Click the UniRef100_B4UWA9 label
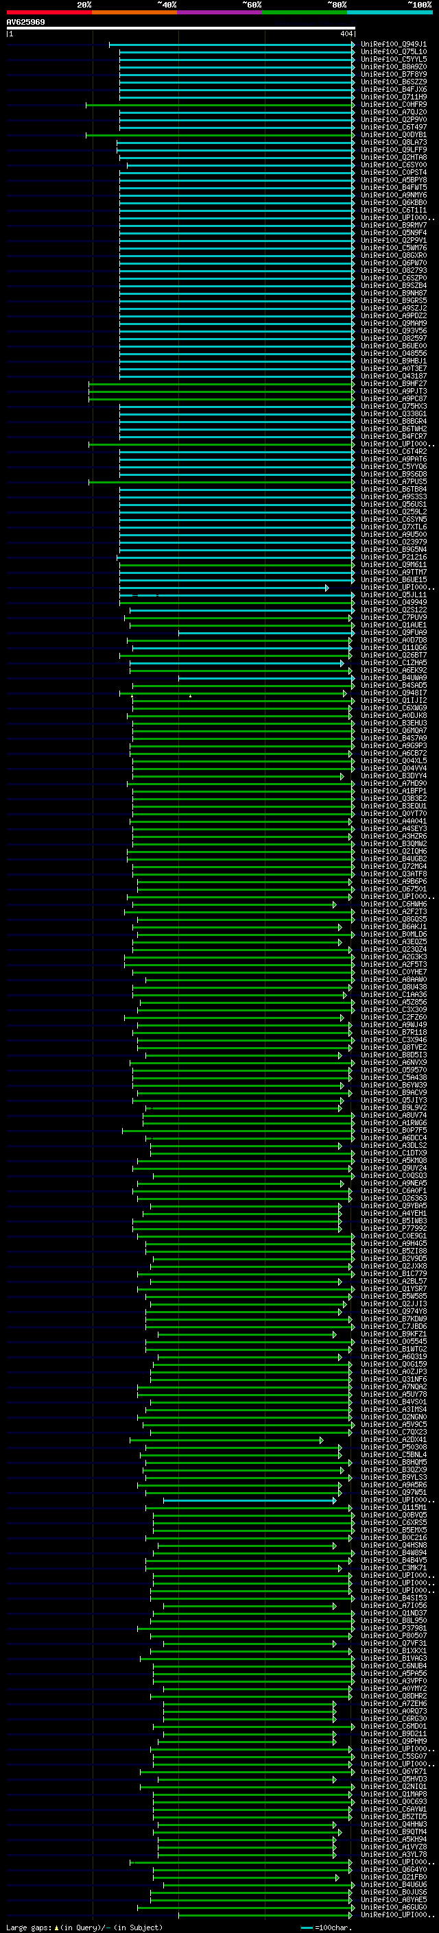Viewport: 439px width, 1933px height. click(x=393, y=678)
